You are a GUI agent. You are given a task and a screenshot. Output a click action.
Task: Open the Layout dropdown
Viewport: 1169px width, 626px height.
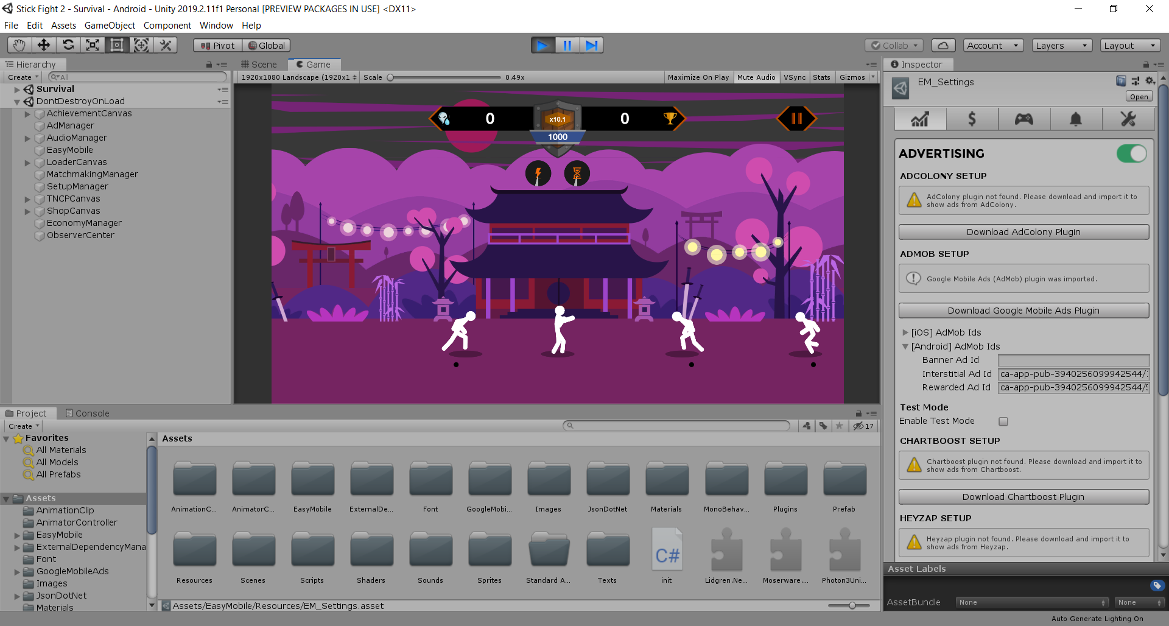tap(1131, 46)
